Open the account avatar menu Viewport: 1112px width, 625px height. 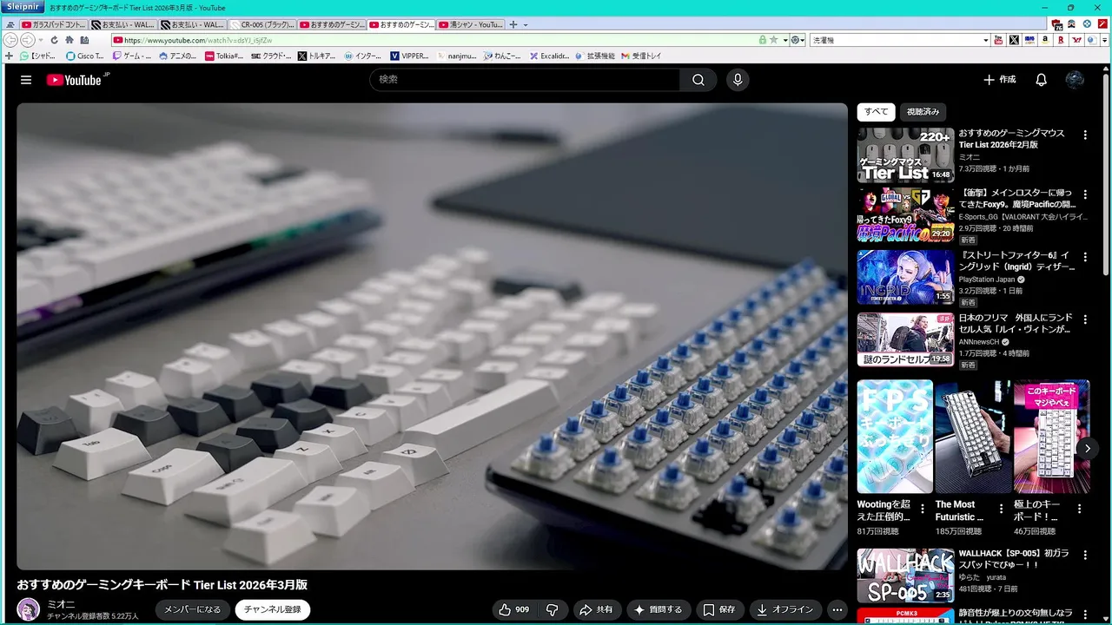(x=1075, y=80)
